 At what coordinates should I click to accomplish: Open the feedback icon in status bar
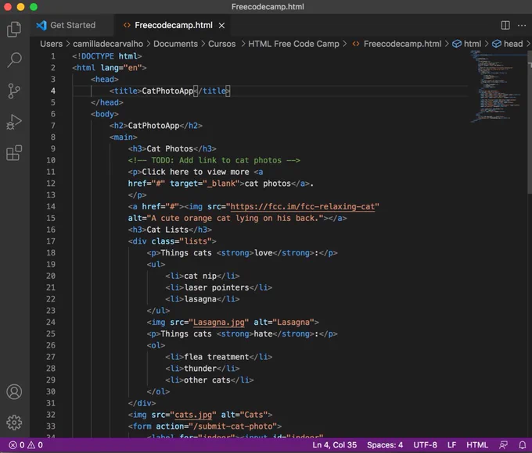tap(504, 445)
